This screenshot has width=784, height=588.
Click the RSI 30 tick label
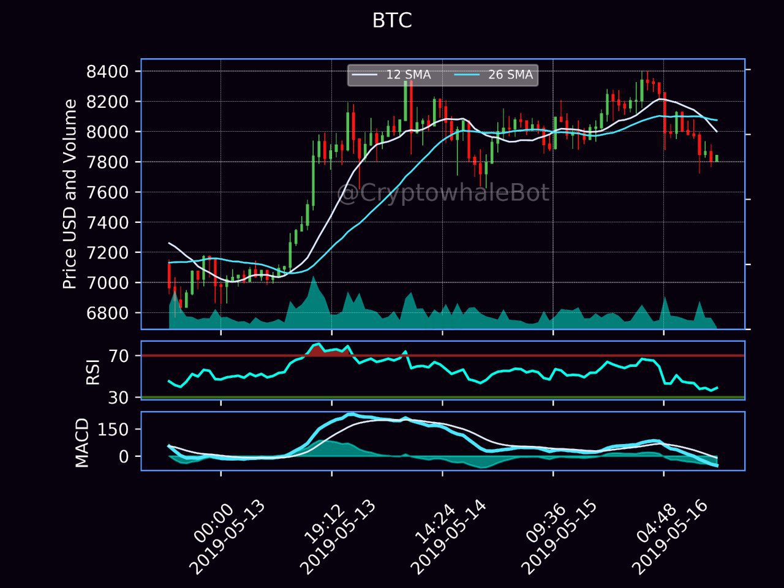click(118, 398)
